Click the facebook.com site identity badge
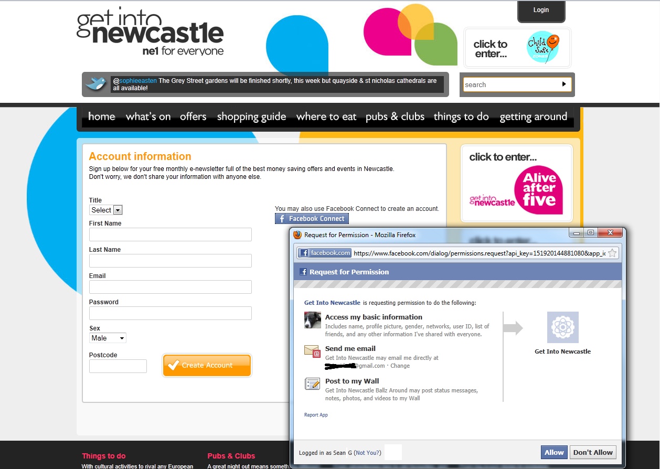 point(325,253)
